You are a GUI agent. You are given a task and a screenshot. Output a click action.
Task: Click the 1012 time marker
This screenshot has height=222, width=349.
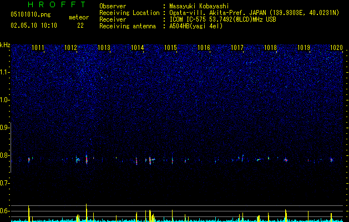pyautogui.click(x=71, y=47)
